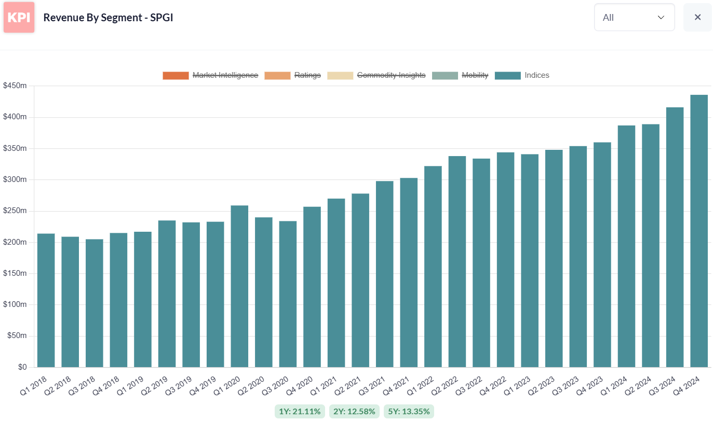Click the 2Y: 12.58% growth badge
Viewport: 713px width, 421px height.
354,412
